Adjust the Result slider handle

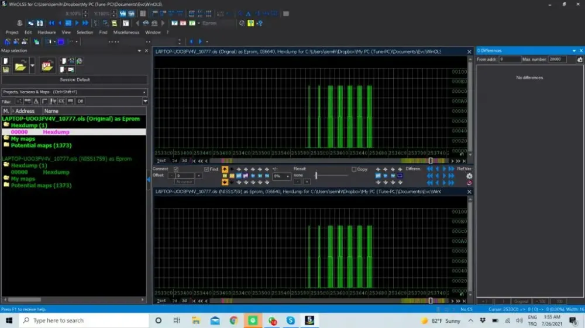316,175
